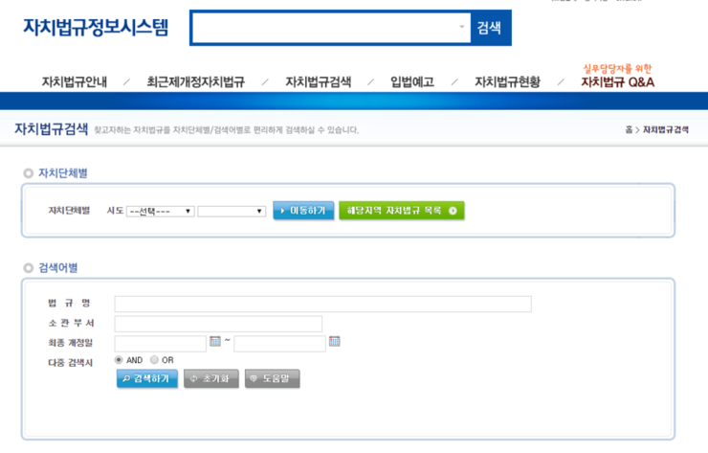Screen dimensions: 708x453
Task: Select the AND radio button
Action: [x=119, y=360]
